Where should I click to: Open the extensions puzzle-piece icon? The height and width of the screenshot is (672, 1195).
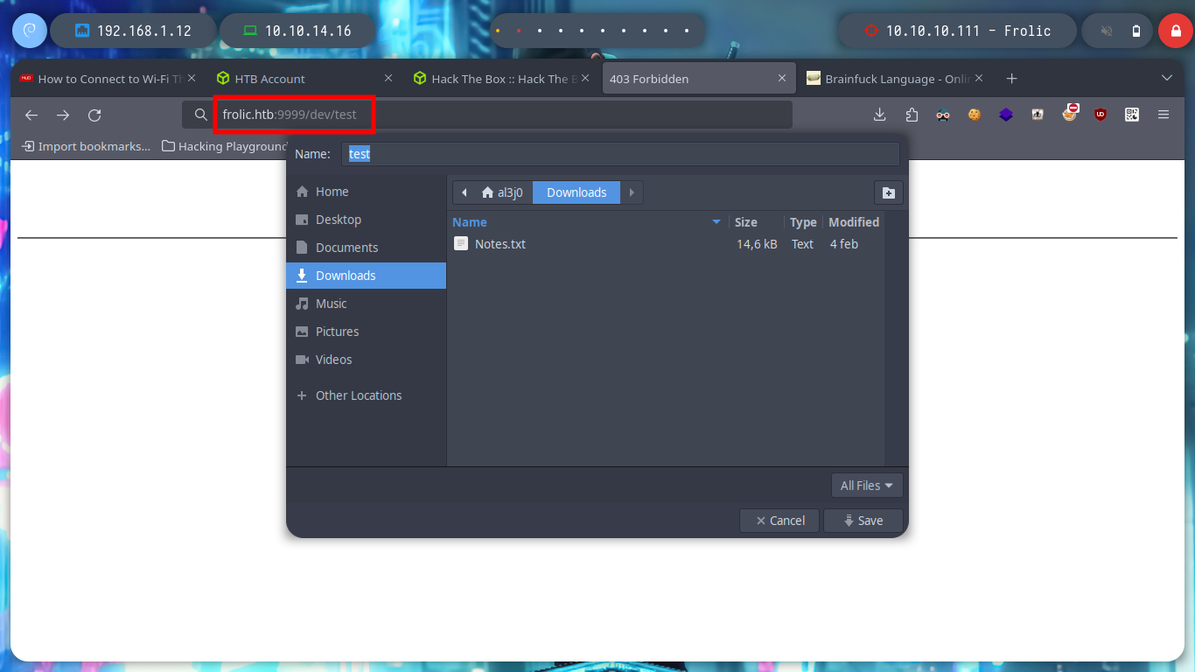(x=912, y=115)
